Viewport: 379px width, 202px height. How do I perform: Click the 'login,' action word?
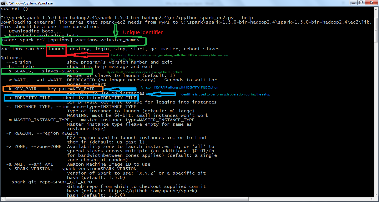pyautogui.click(x=103, y=49)
